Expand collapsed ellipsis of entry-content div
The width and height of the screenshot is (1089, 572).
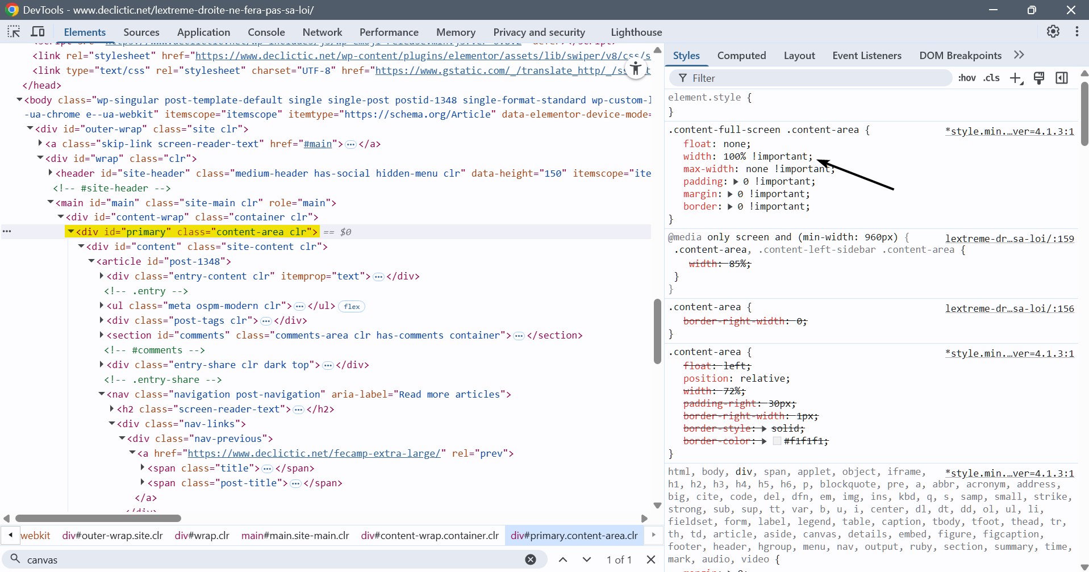tap(378, 277)
